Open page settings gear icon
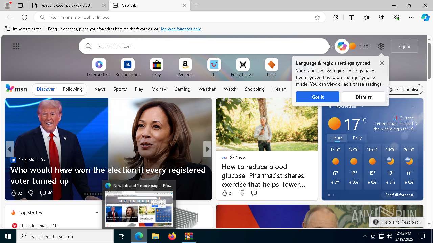Screen dimensions: 433x243 381,46
